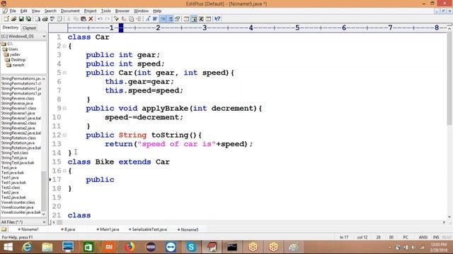Open Firefox from the taskbar

(x=130, y=247)
